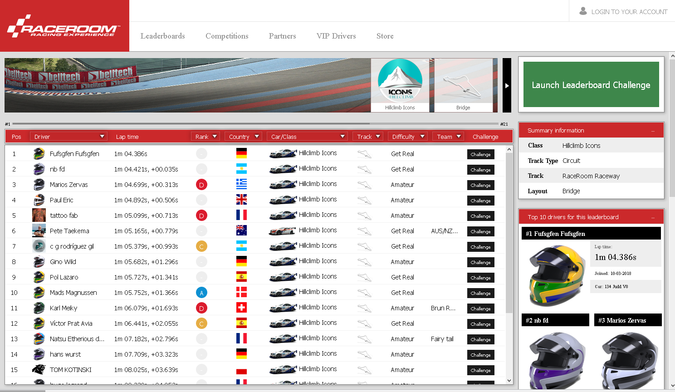Image resolution: width=675 pixels, height=392 pixels.
Task: Click TOM KOTINSKI's panther avatar
Action: click(39, 370)
